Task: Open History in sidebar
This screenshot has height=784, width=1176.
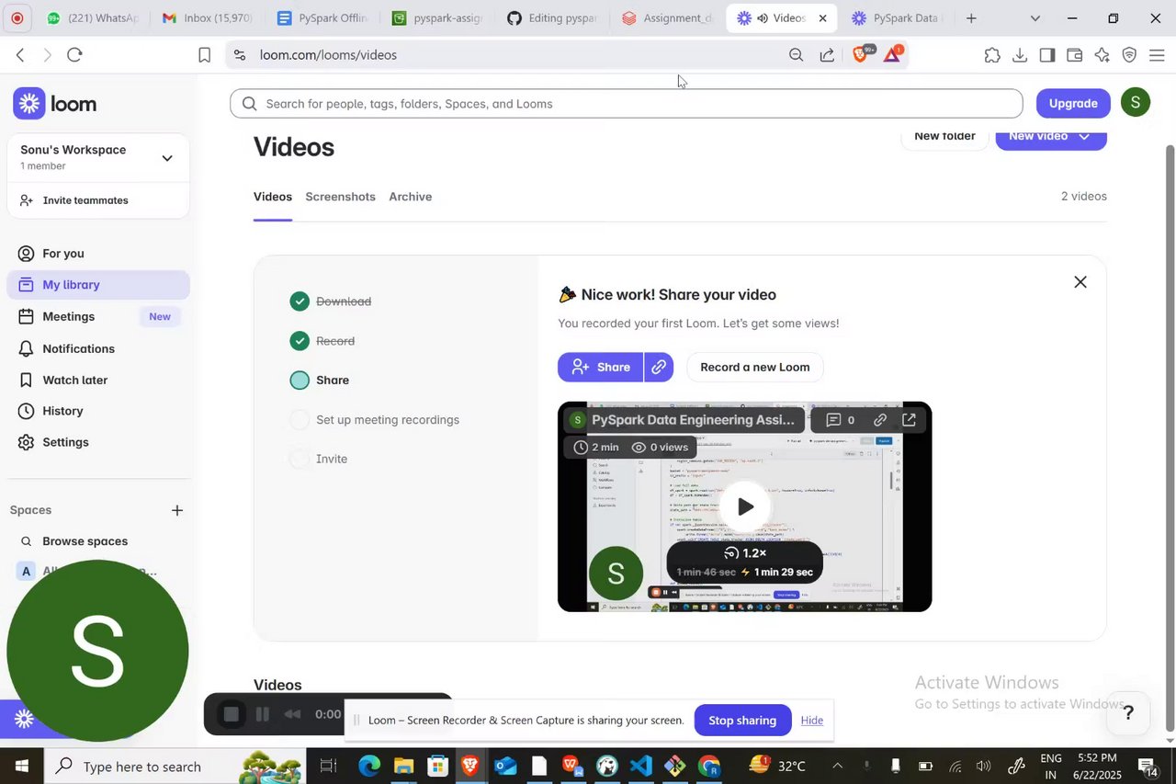Action: [98, 411]
